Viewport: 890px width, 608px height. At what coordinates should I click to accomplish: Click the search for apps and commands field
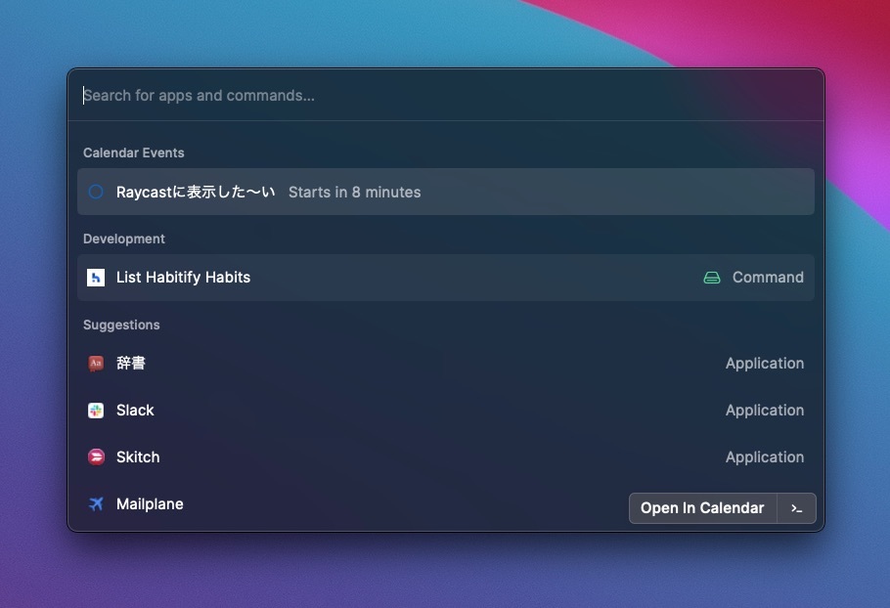point(446,95)
